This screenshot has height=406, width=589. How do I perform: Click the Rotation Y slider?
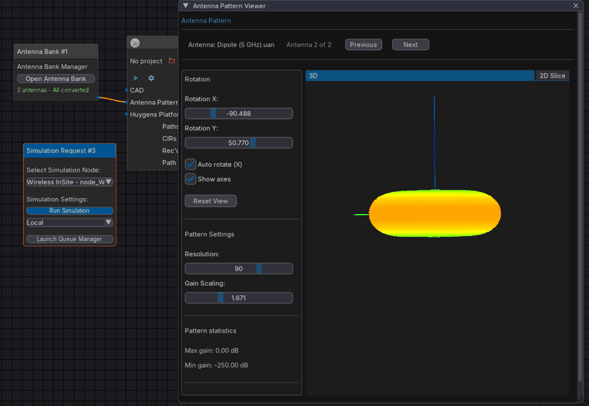239,143
